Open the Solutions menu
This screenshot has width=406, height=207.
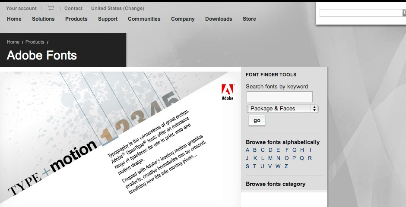click(x=43, y=19)
